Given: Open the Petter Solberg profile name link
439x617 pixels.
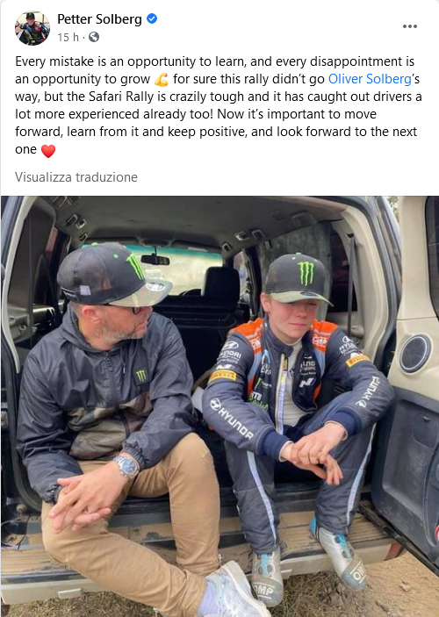Looking at the screenshot, I should (x=99, y=19).
